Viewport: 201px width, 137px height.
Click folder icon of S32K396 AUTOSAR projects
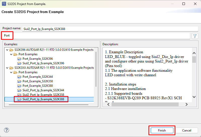pos(11,50)
